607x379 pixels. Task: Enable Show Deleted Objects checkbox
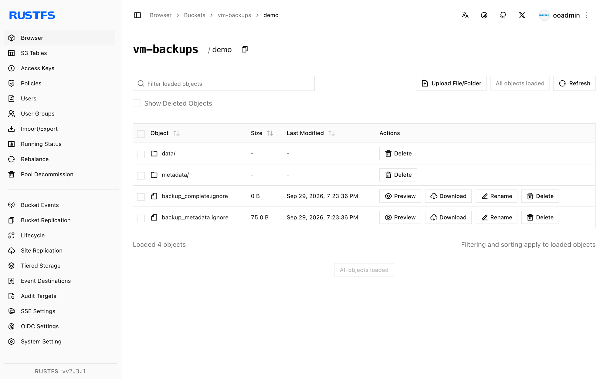click(137, 103)
